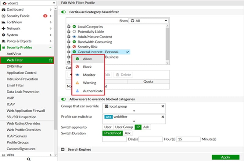244x161 pixels.
Task: Remove local_group with its X icon
Action: (163, 106)
